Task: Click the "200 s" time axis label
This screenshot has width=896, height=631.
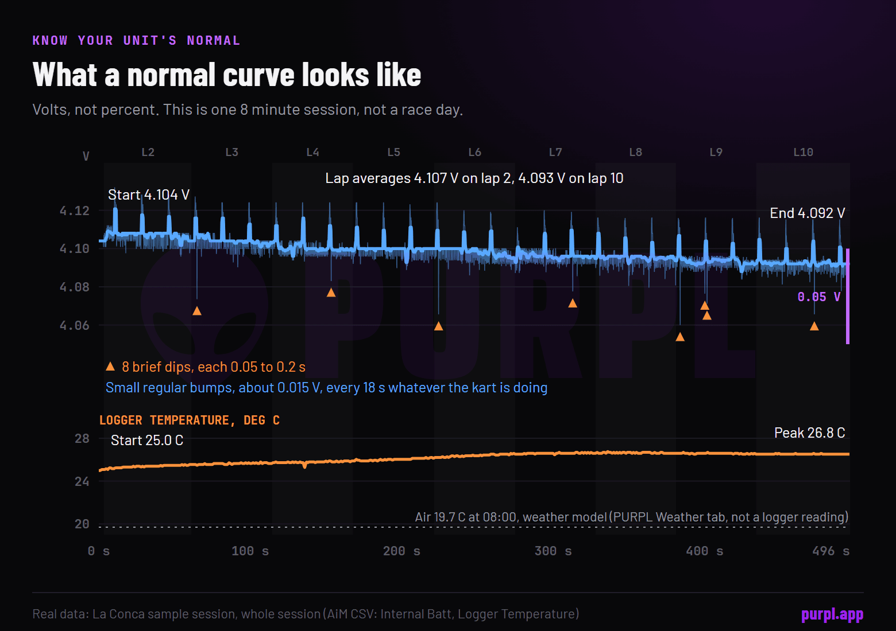Action: point(402,551)
